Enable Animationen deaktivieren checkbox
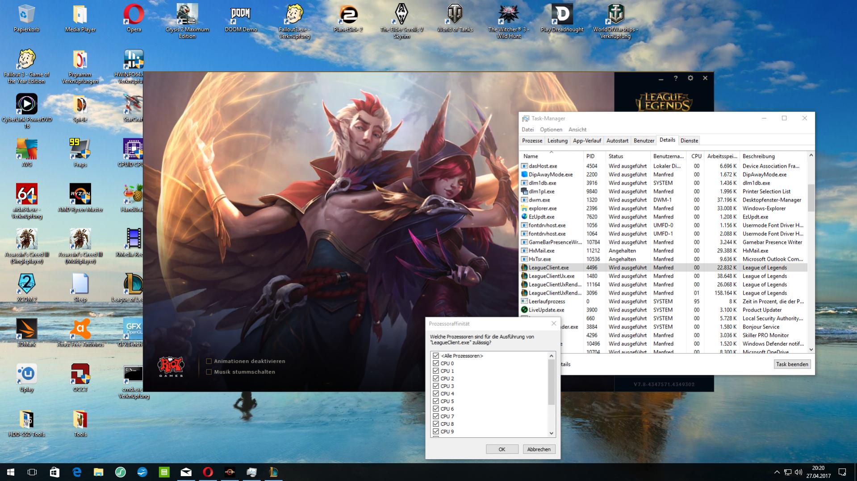Screen dimensions: 857x481 pyautogui.click(x=209, y=361)
